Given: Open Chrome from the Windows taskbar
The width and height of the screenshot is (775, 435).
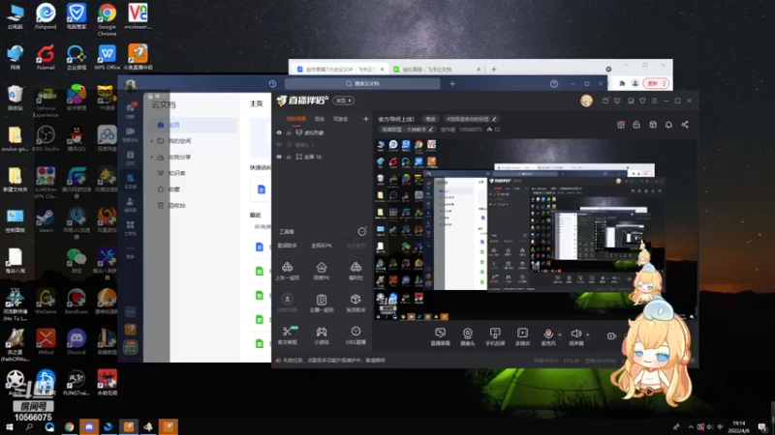Looking at the screenshot, I should (69, 426).
